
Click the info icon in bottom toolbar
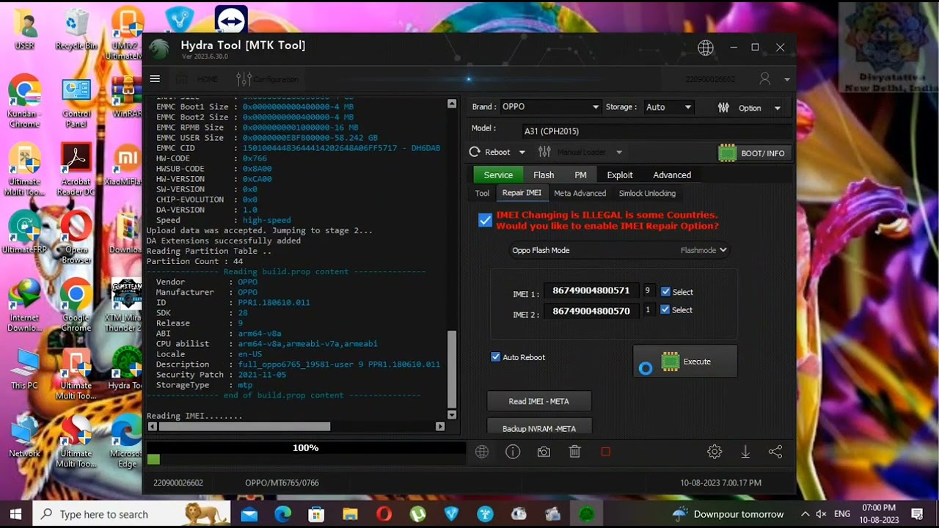click(513, 452)
